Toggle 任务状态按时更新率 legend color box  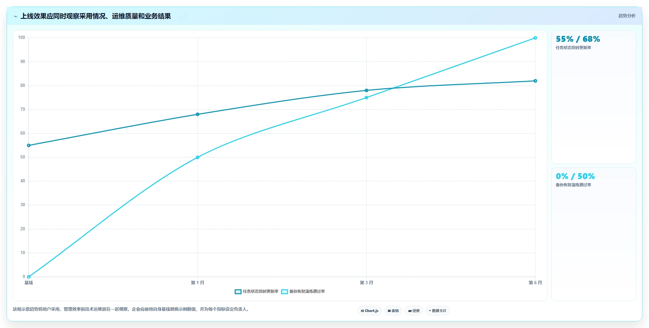coord(238,291)
